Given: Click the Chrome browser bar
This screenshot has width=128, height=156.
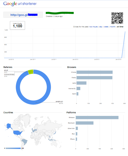Looking at the screenshot, I should [x=95, y=72].
